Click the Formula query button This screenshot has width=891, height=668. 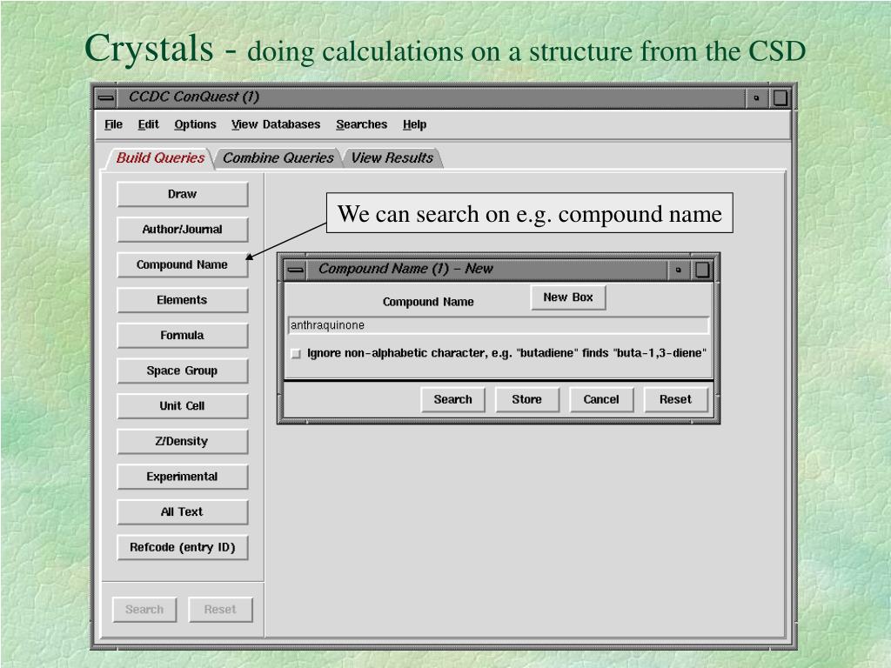coord(183,335)
